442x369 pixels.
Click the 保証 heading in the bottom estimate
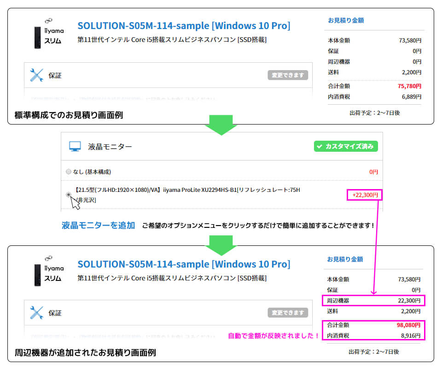click(x=55, y=313)
